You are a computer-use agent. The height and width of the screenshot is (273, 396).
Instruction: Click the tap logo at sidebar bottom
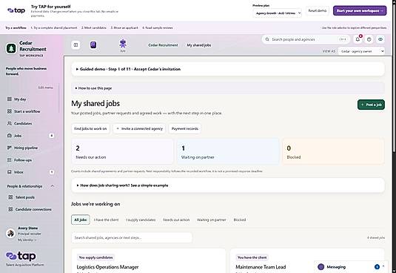tap(21, 256)
